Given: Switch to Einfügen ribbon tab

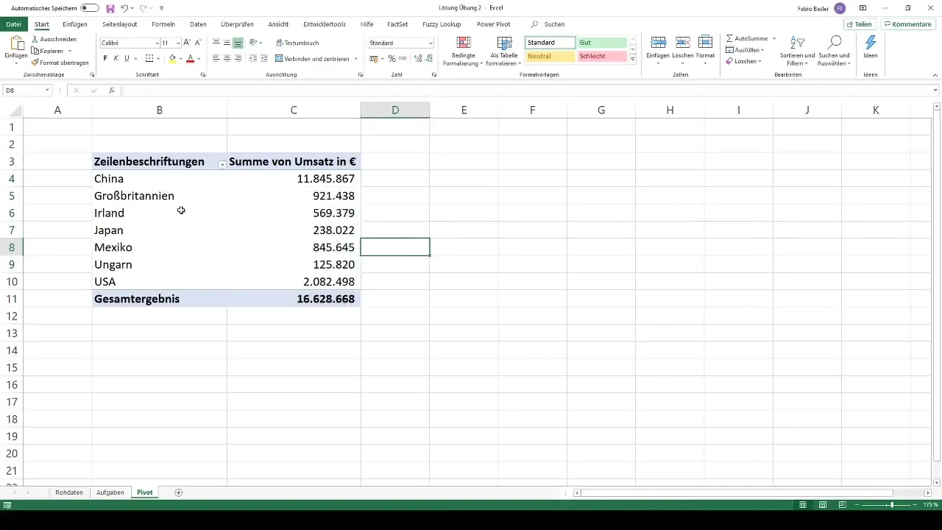Looking at the screenshot, I should click(x=75, y=24).
